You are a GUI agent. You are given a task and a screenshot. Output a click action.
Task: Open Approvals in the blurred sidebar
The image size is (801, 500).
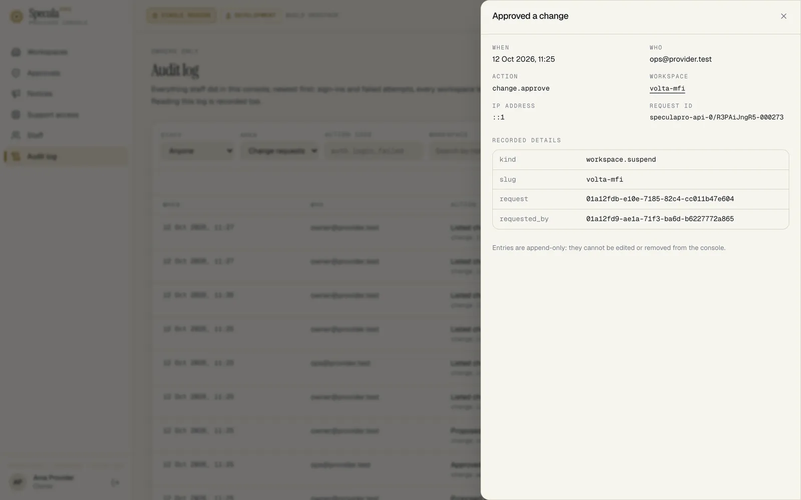66,73
